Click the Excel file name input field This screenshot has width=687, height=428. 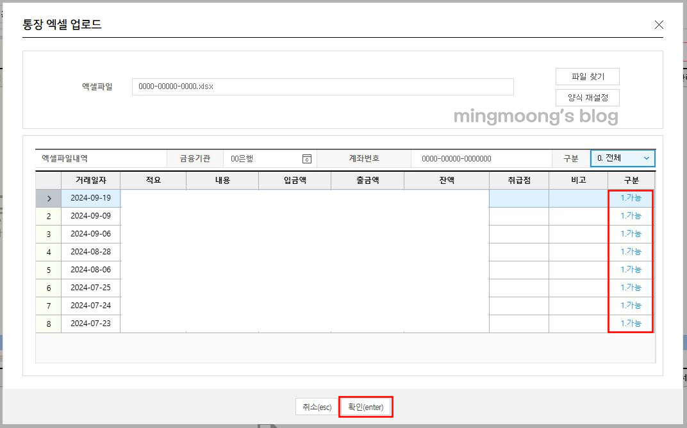[x=322, y=86]
